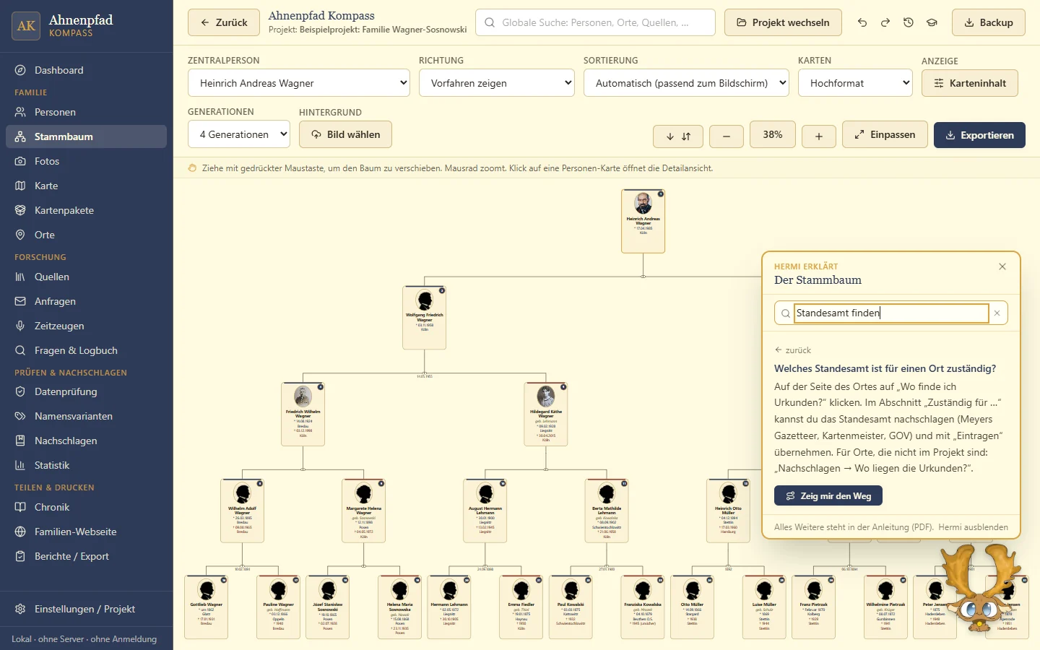Click the redo arrow icon
1040x650 pixels.
click(885, 22)
